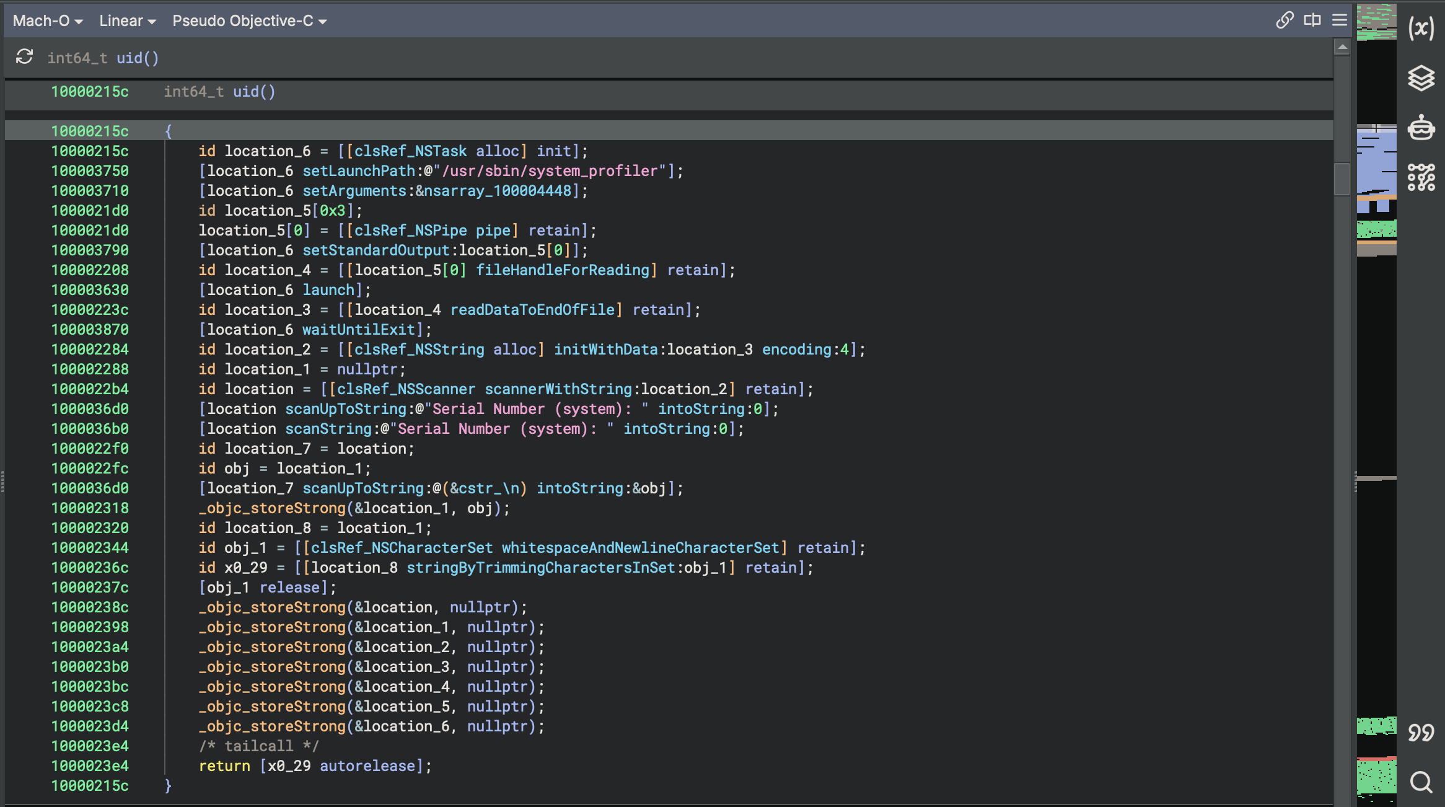Click scannerWithString selector

(x=558, y=389)
